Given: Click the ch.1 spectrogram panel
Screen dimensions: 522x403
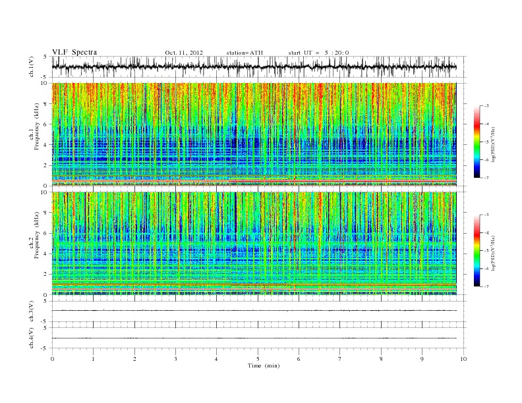Looking at the screenshot, I should click(254, 134).
